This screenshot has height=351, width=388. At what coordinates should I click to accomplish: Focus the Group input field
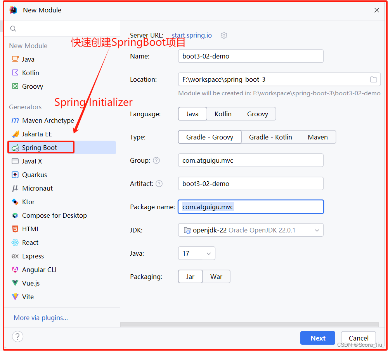(x=251, y=160)
